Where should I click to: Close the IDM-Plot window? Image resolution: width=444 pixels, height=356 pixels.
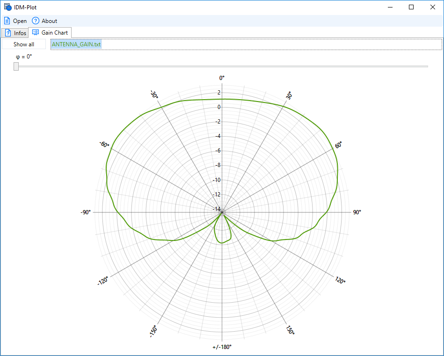click(433, 7)
